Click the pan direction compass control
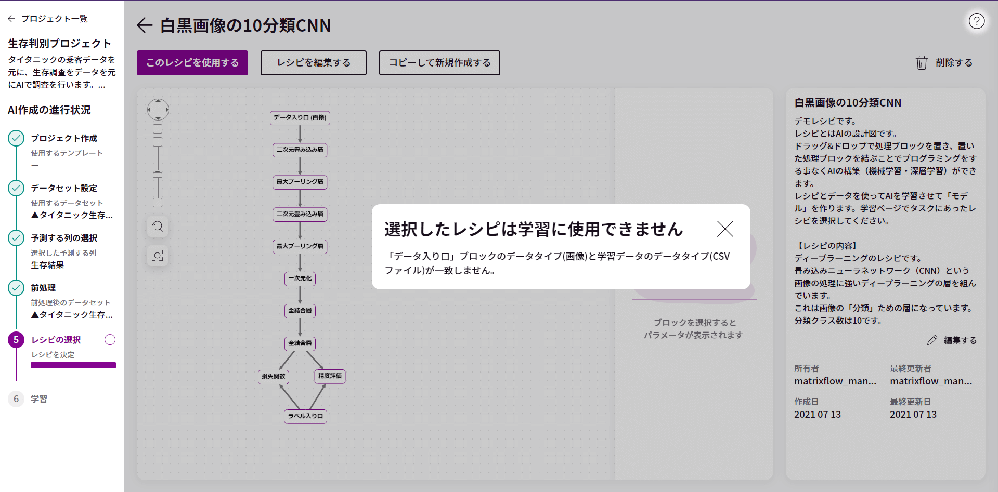The image size is (998, 492). point(158,110)
